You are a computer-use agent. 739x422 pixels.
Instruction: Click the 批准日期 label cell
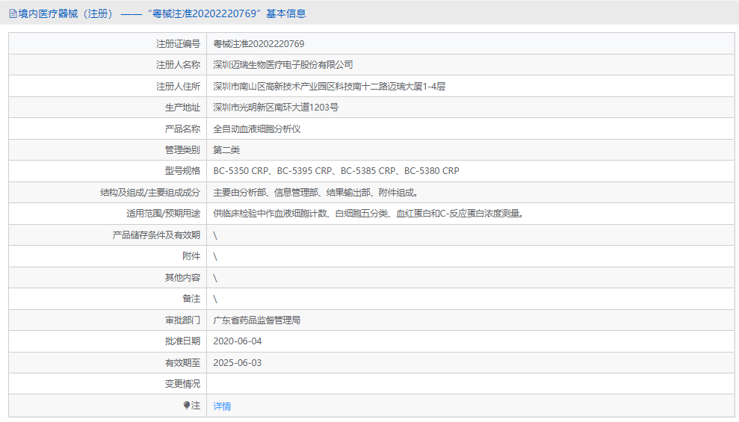[x=108, y=341]
